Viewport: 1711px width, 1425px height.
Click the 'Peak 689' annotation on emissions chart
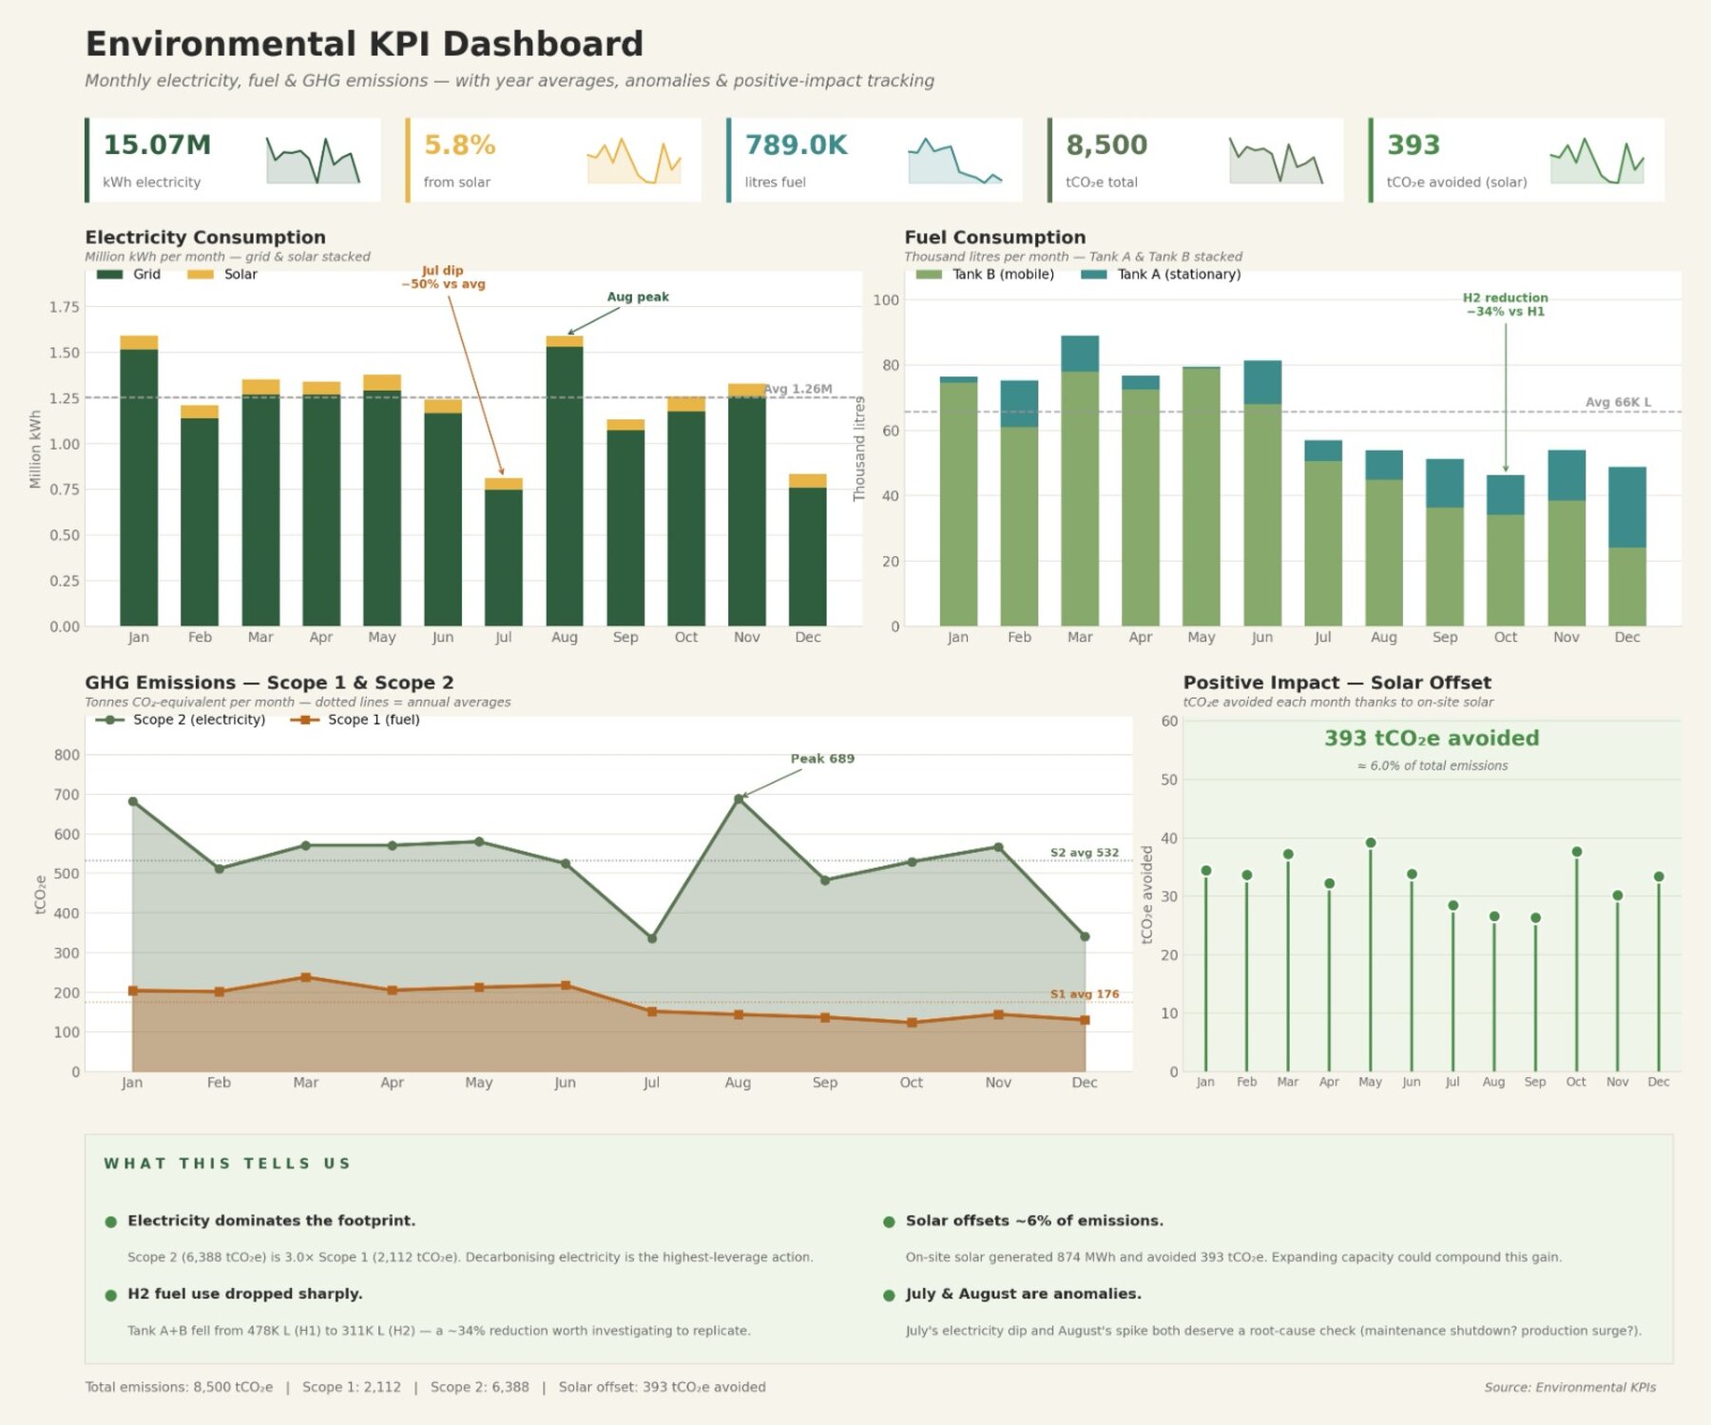(822, 759)
